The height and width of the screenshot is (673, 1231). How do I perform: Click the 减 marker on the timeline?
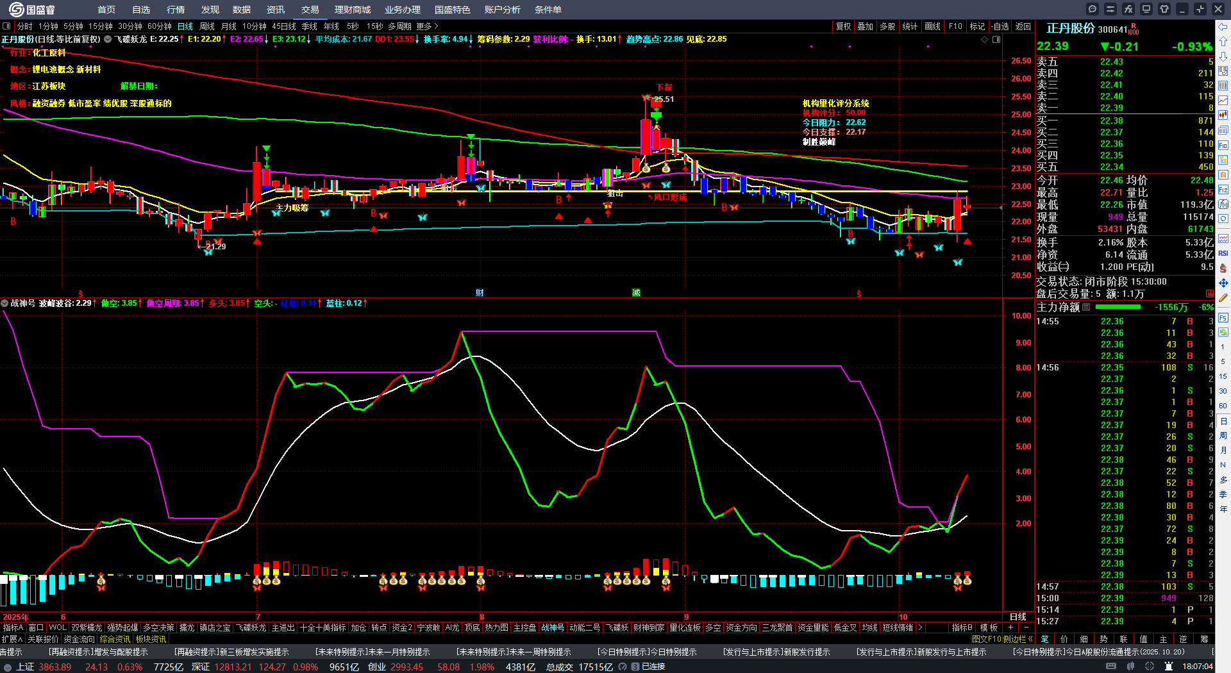(636, 293)
